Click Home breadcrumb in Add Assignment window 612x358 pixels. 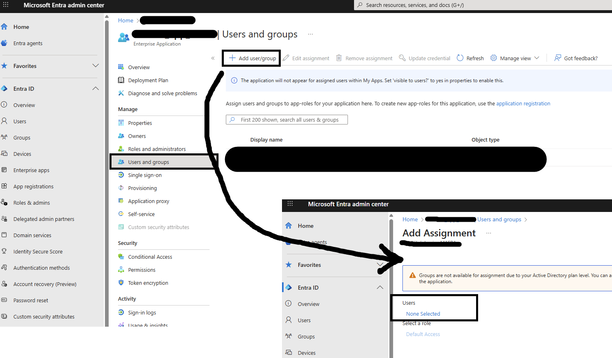[410, 219]
